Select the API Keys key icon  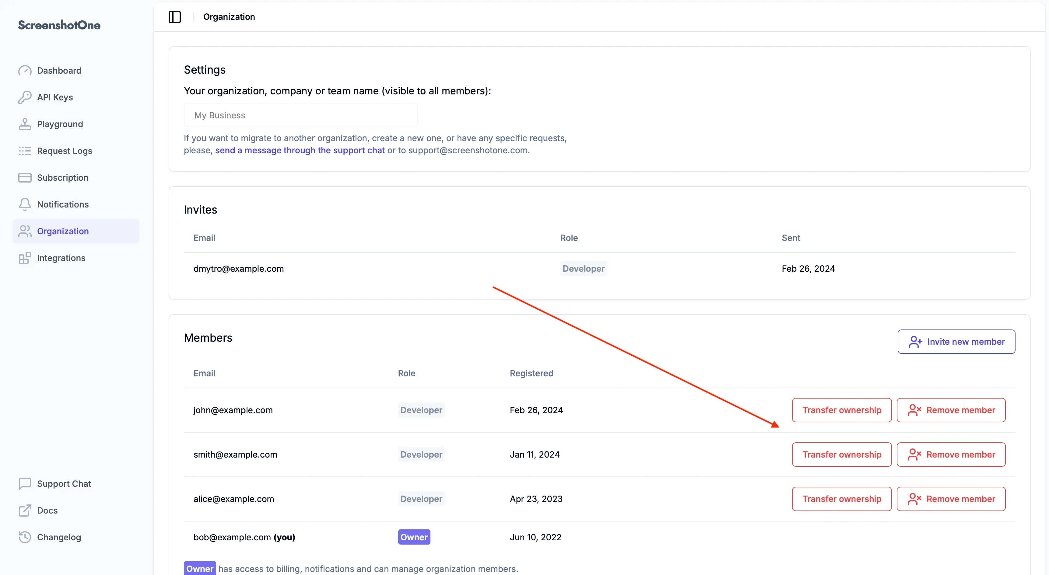tap(25, 97)
